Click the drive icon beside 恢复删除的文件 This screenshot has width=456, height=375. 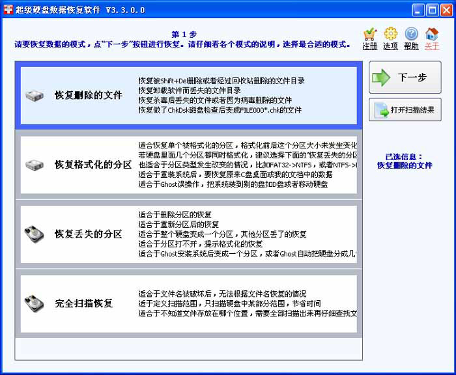[x=35, y=95]
